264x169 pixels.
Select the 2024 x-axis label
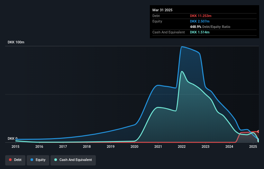(x=229, y=147)
